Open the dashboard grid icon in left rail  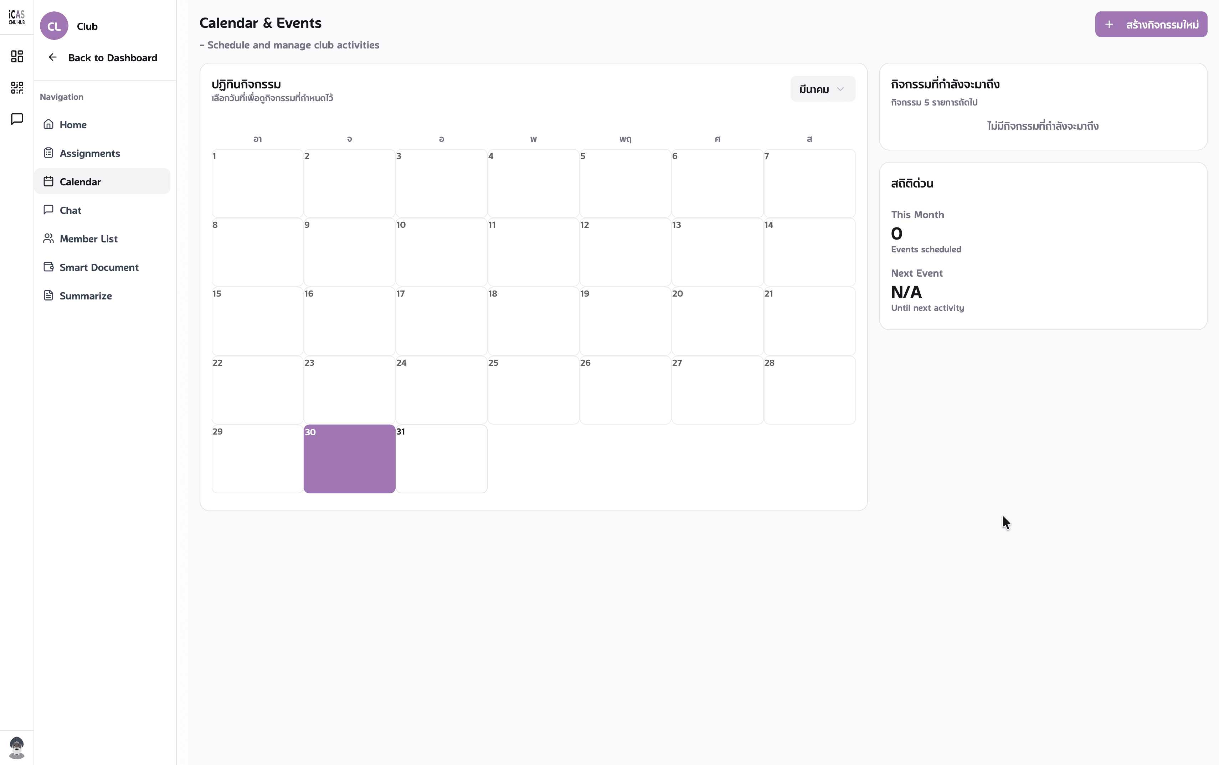pos(17,56)
